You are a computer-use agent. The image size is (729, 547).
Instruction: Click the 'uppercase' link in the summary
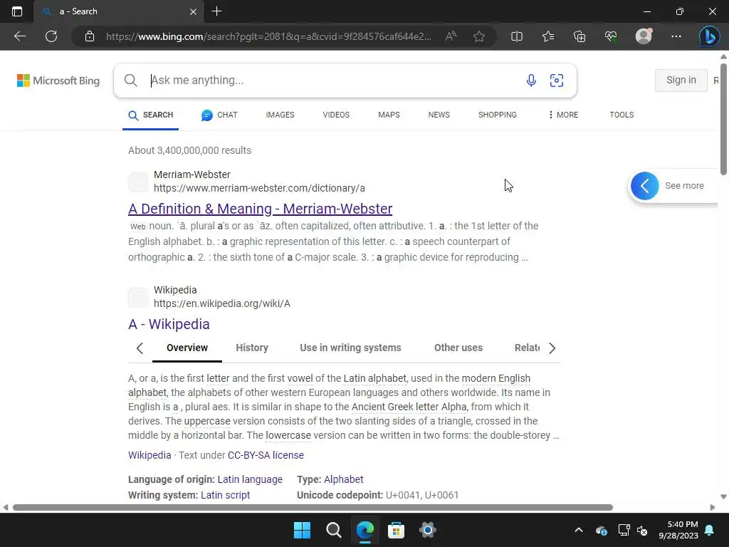pos(207,422)
